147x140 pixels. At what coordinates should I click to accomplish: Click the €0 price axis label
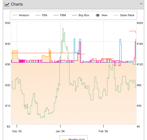tap(8, 127)
